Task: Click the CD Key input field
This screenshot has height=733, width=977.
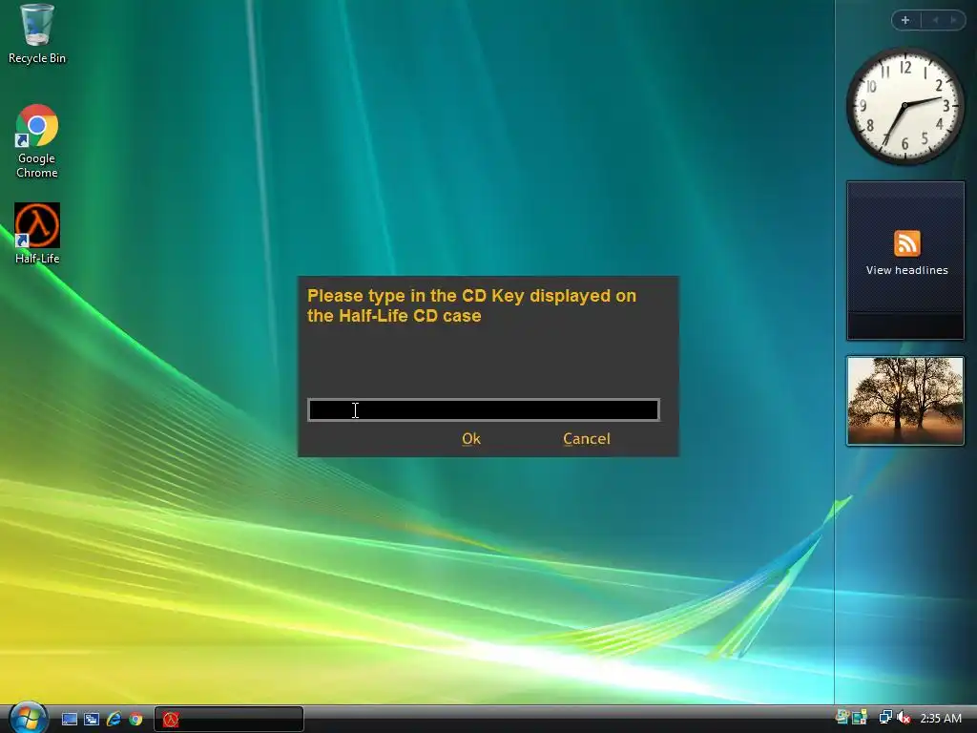Action: pyautogui.click(x=484, y=410)
